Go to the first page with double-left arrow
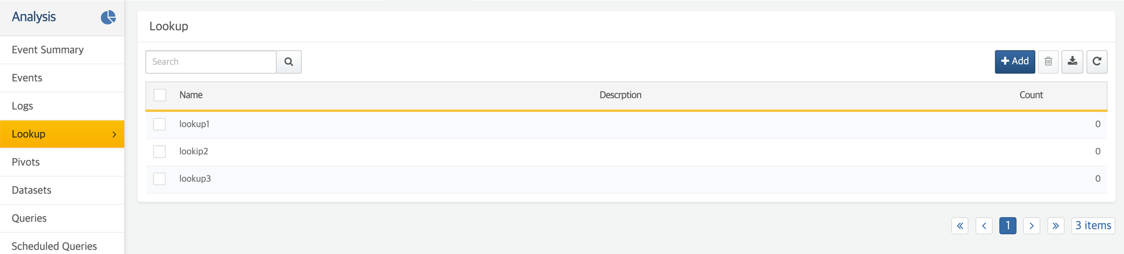The height and width of the screenshot is (254, 1124). [x=960, y=225]
